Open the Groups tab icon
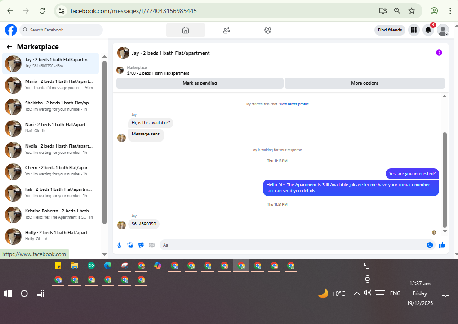The height and width of the screenshot is (324, 458). pos(268,30)
